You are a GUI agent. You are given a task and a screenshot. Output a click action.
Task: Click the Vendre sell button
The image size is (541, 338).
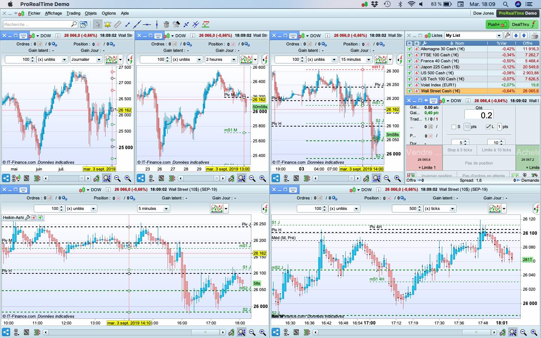pos(424,158)
